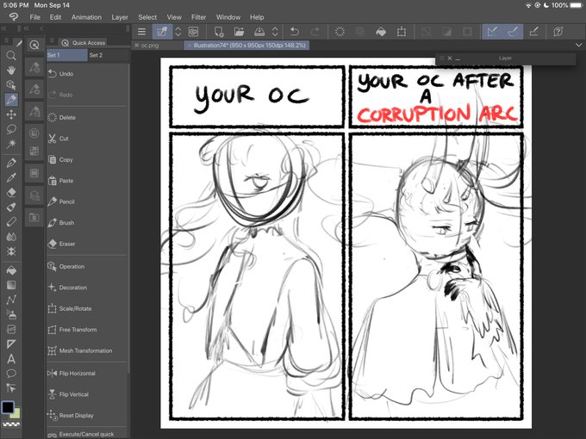Click Cut in Quick Access list
This screenshot has width=586, height=439.
coord(87,139)
